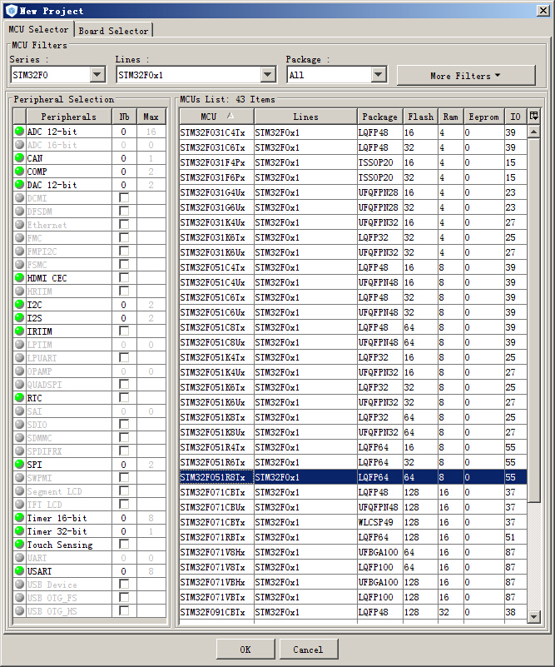This screenshot has width=555, height=667.
Task: Click green indicator next to DAC 12-bit
Action: (x=19, y=185)
